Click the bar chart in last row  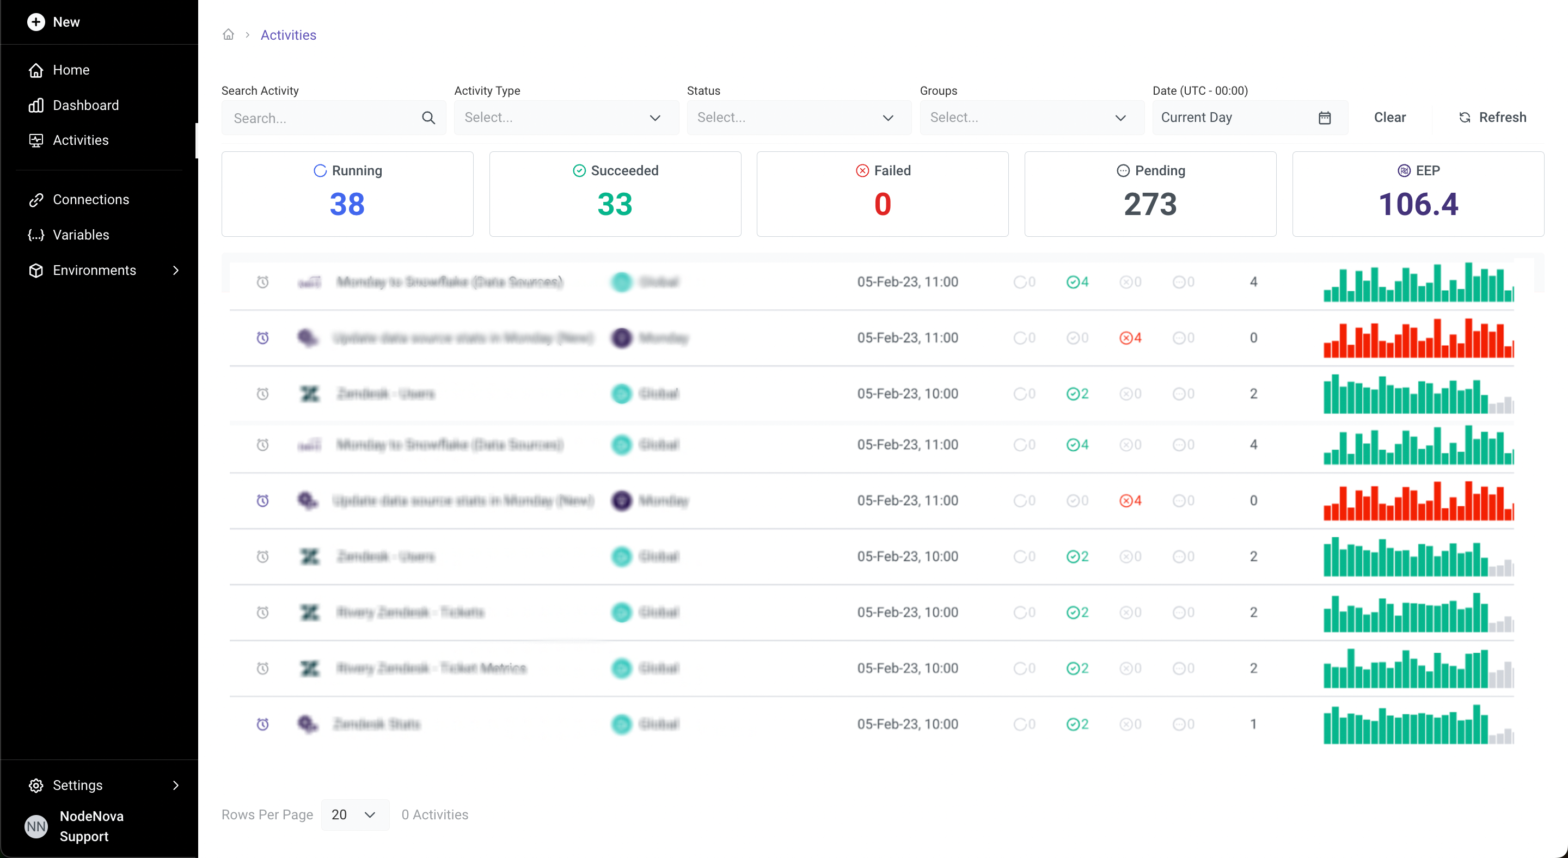pos(1418,724)
